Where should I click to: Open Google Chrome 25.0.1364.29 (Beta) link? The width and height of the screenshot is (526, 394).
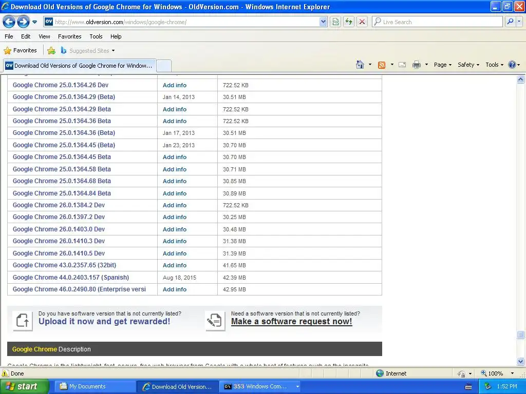(x=64, y=97)
